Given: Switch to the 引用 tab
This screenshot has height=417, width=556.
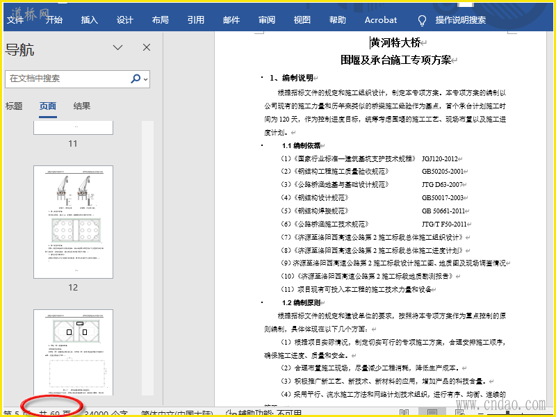Looking at the screenshot, I should click(196, 20).
